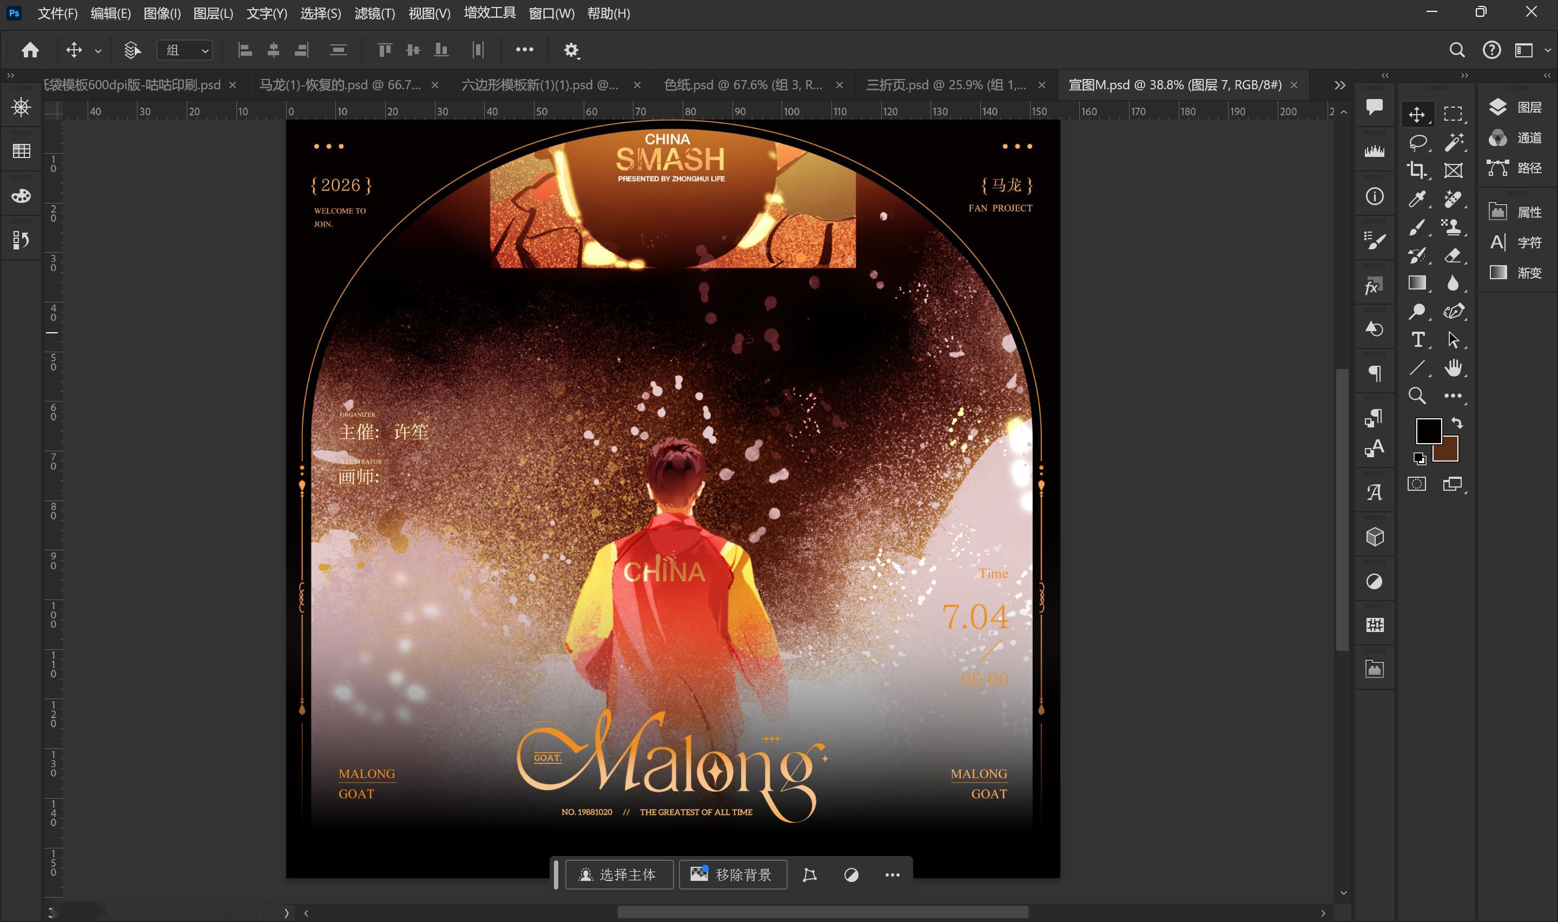
Task: Click the 选择主体 button
Action: click(x=619, y=875)
